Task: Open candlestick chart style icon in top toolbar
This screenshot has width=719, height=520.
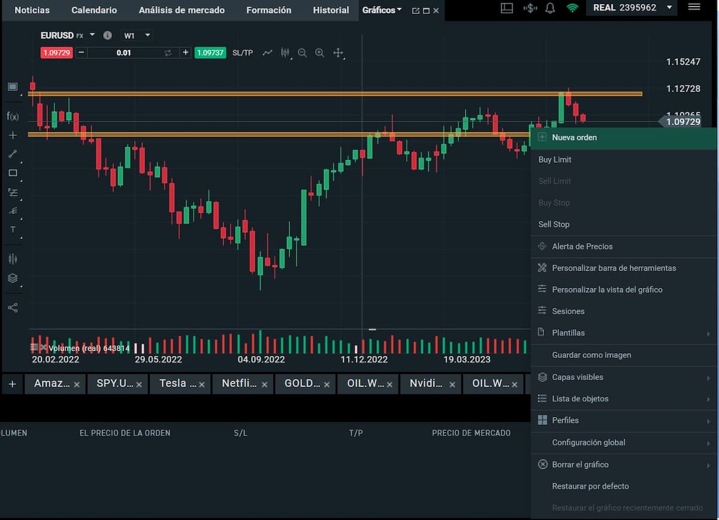Action: [285, 53]
